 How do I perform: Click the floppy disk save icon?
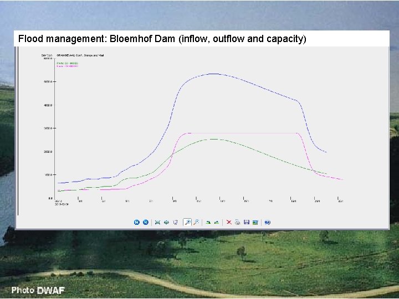point(246,222)
